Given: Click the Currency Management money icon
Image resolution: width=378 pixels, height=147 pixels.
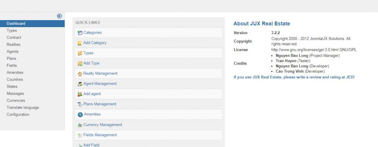Looking at the screenshot, I should [80, 125].
